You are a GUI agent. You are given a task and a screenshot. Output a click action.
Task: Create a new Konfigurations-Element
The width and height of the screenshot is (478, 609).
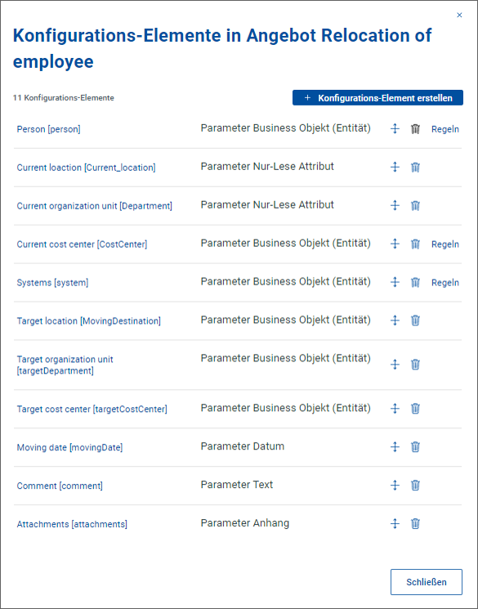click(377, 98)
